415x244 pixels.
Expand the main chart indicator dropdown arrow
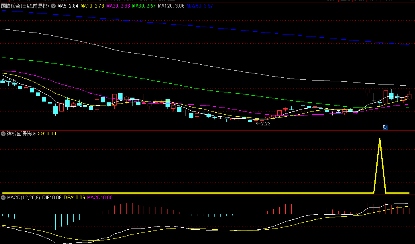click(x=53, y=6)
